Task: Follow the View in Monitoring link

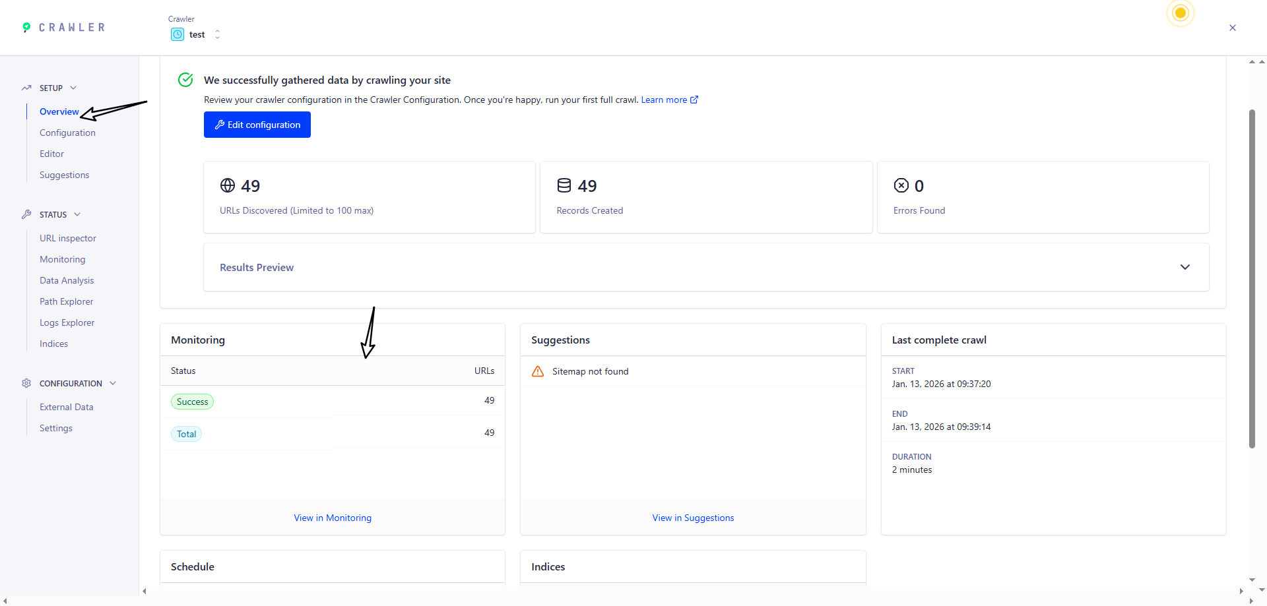Action: pos(333,518)
